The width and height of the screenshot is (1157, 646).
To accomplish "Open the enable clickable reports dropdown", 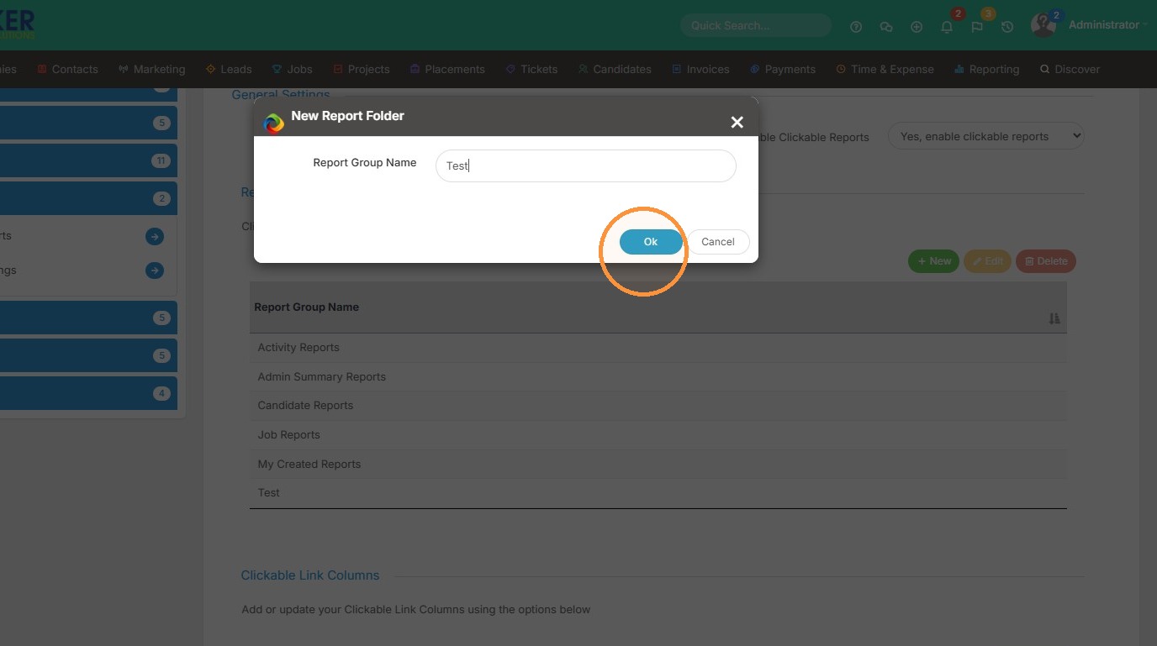I will click(x=986, y=136).
